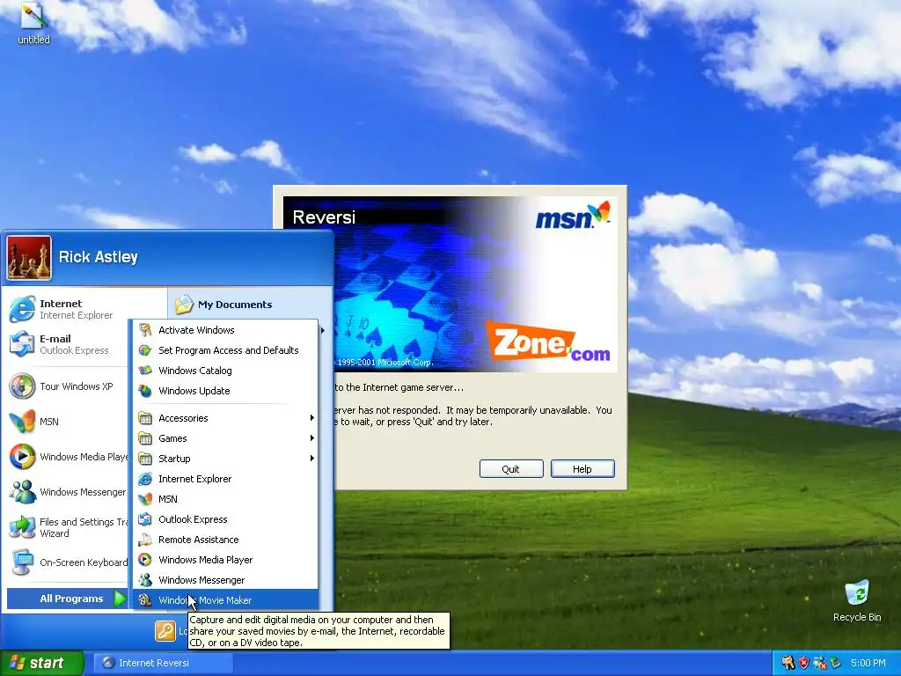Click the Windows Media Player icon in left column

pyautogui.click(x=22, y=457)
